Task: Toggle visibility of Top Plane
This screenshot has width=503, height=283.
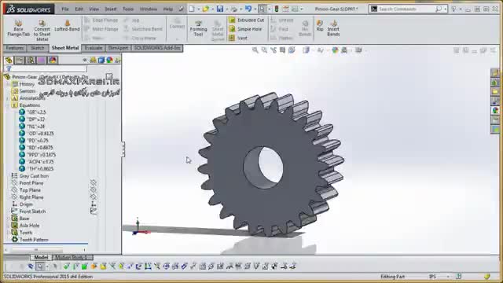Action: 93,190
